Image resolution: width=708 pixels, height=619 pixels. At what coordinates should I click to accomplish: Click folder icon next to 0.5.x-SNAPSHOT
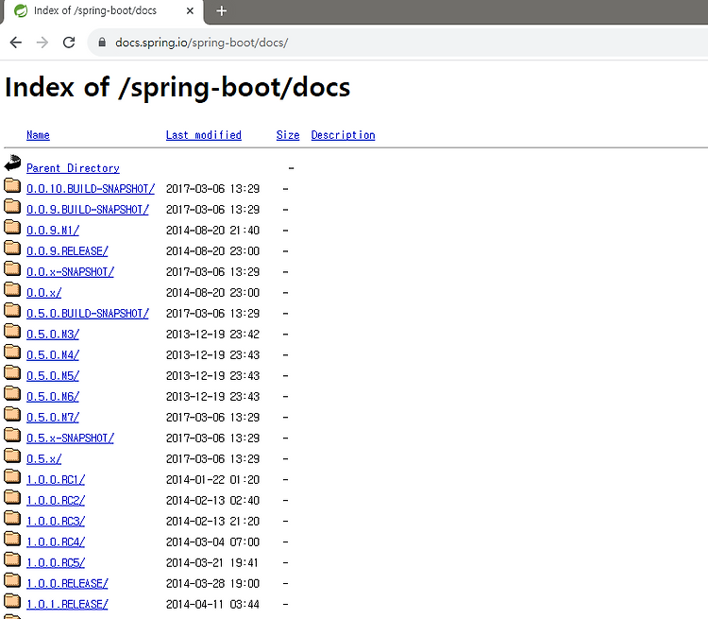tap(12, 435)
